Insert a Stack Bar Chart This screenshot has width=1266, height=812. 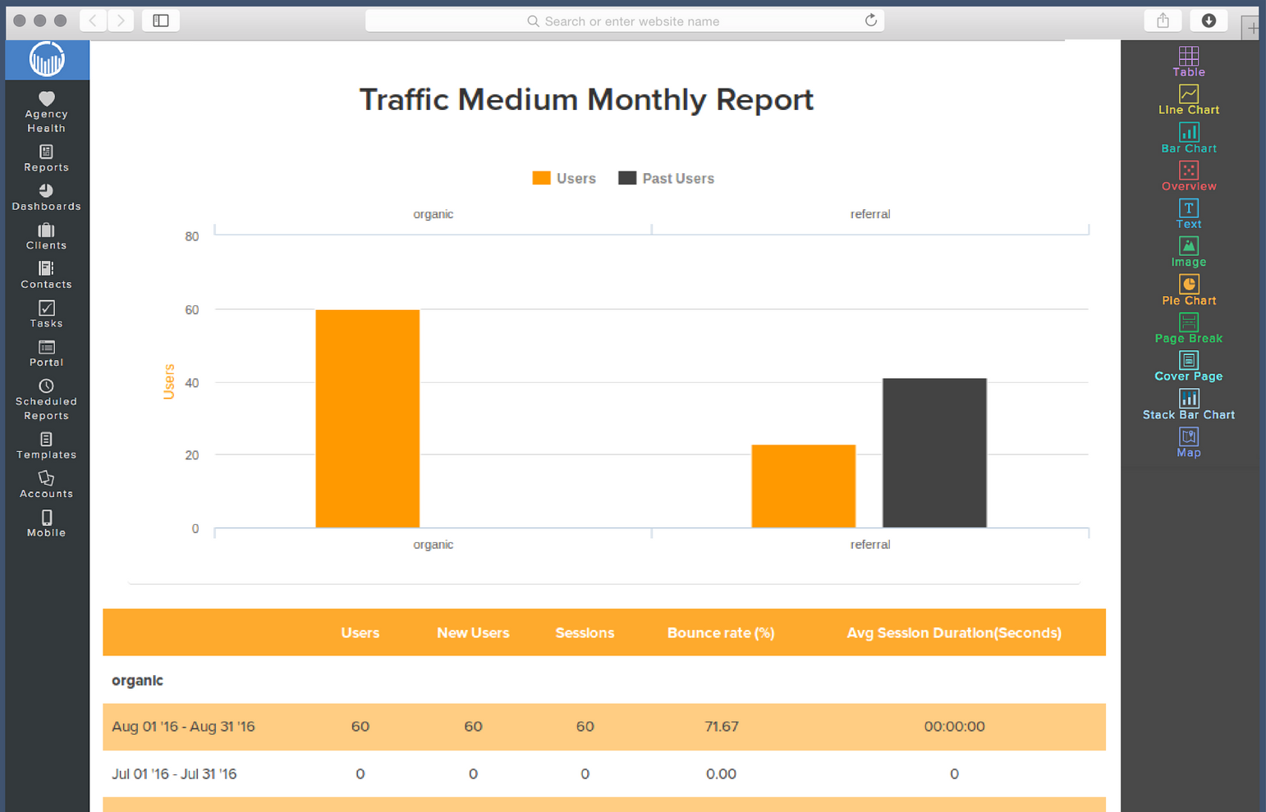click(1189, 404)
